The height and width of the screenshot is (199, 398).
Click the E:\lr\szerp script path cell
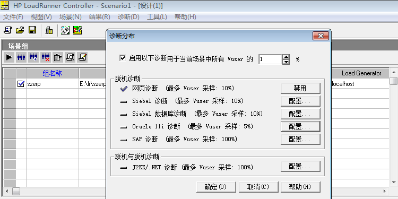pyautogui.click(x=92, y=83)
